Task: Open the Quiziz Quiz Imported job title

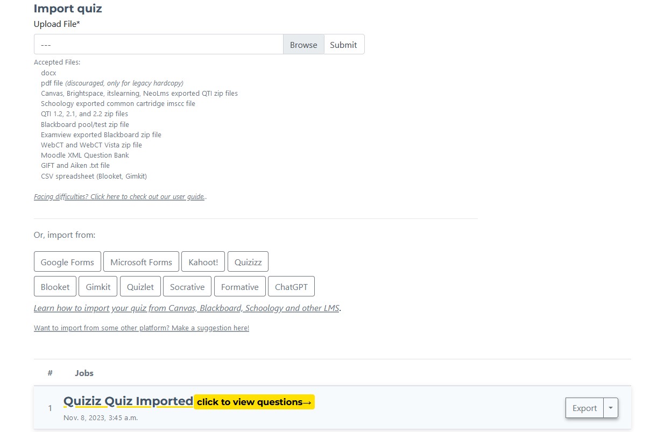Action: point(128,401)
